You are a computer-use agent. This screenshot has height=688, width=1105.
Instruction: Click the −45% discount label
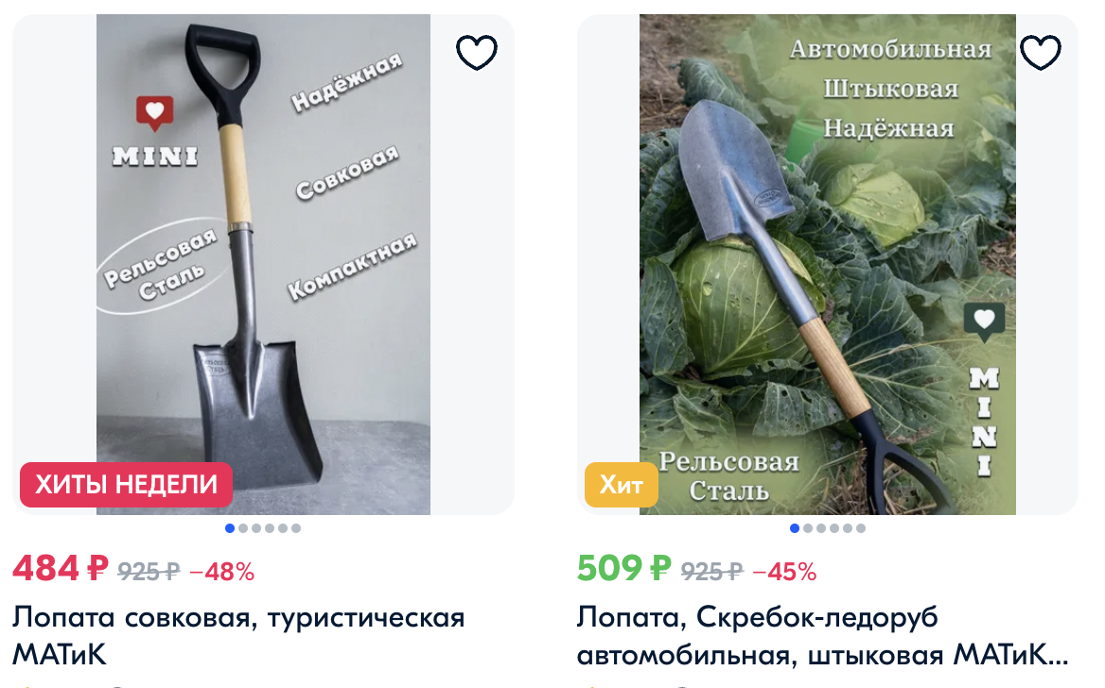pos(784,571)
